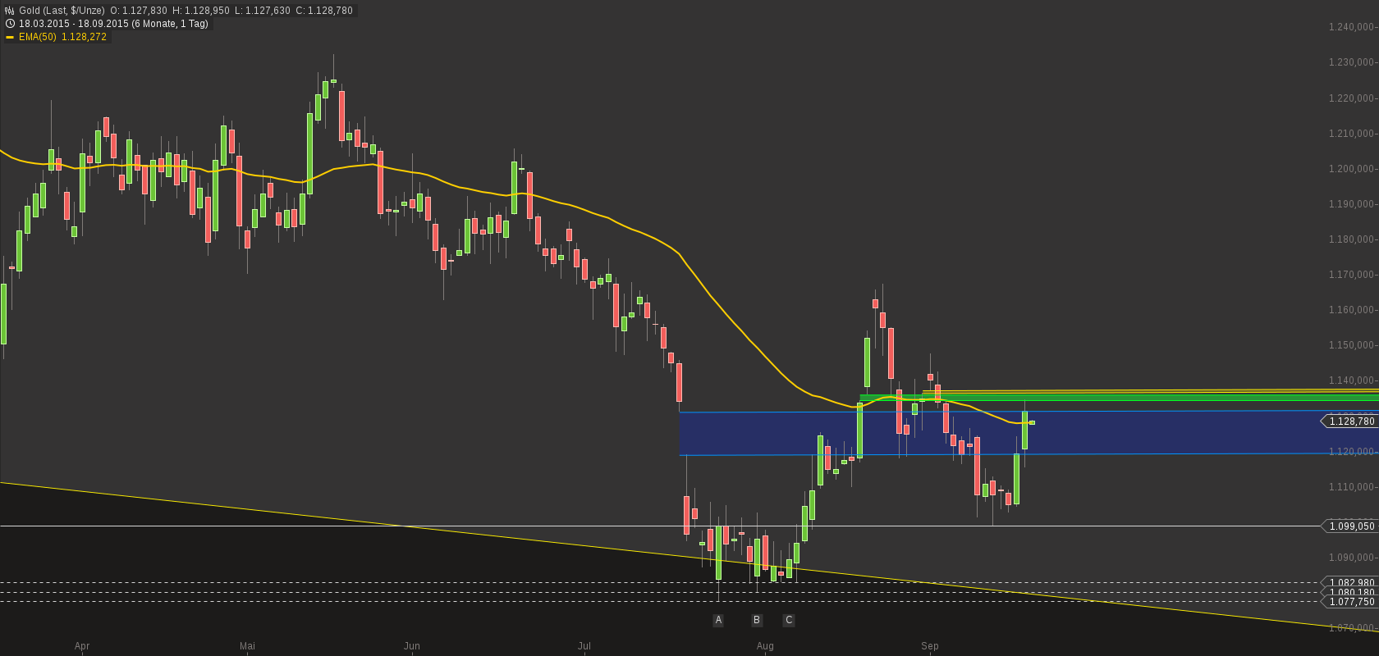1379x656 pixels.
Task: Click the 1.170,000 price axis label
Action: (1351, 275)
